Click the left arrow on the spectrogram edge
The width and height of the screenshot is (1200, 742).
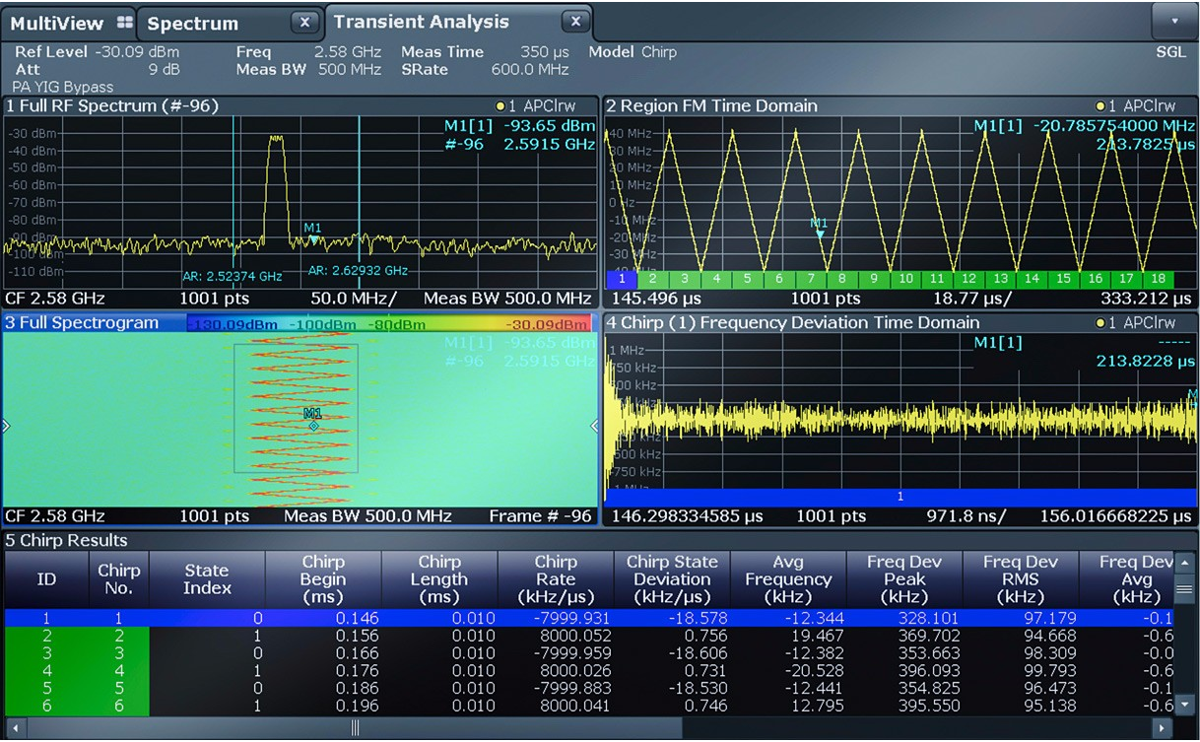click(6, 426)
